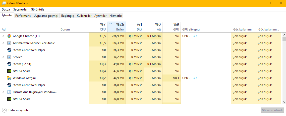Click the Google Chrome process icon
This screenshot has height=116, width=286.
coord(9,36)
